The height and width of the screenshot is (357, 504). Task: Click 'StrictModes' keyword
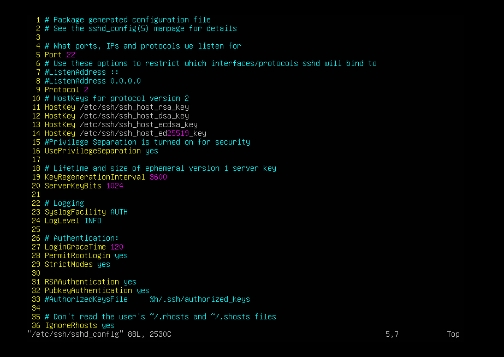68,264
